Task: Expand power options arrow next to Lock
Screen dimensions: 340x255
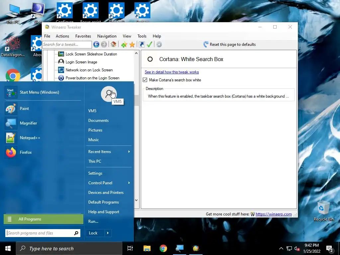Action: (108, 233)
